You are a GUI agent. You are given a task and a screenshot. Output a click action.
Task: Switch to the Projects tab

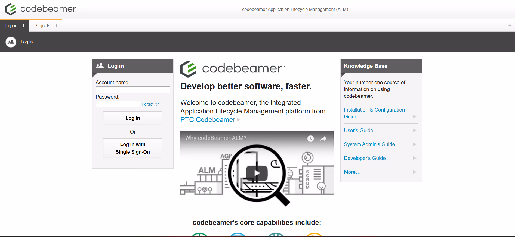click(42, 26)
